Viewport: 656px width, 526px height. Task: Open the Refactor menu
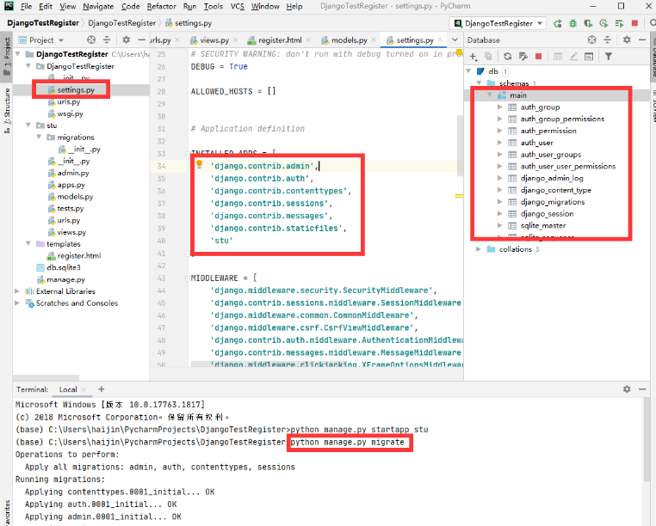(x=161, y=6)
